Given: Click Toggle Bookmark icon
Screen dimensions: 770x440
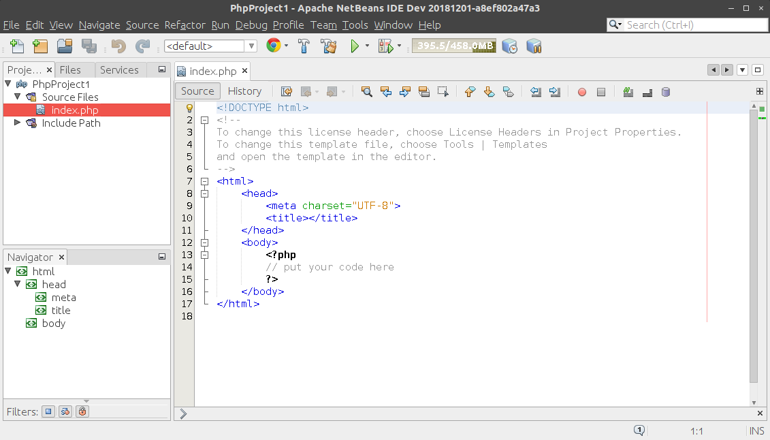Looking at the screenshot, I should point(509,91).
